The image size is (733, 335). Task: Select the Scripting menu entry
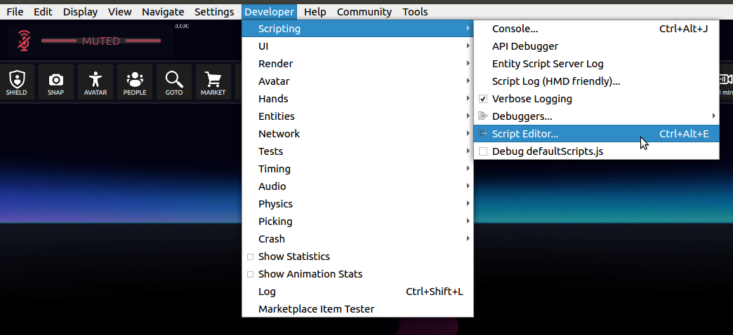coord(357,29)
